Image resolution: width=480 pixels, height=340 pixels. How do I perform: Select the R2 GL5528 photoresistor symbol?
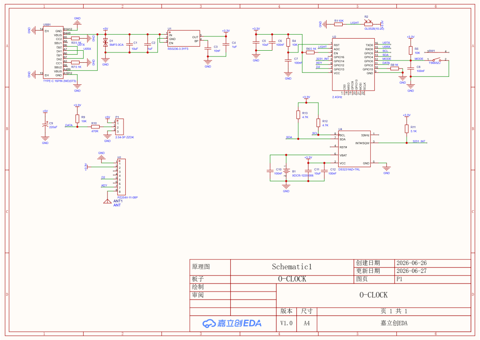368,23
